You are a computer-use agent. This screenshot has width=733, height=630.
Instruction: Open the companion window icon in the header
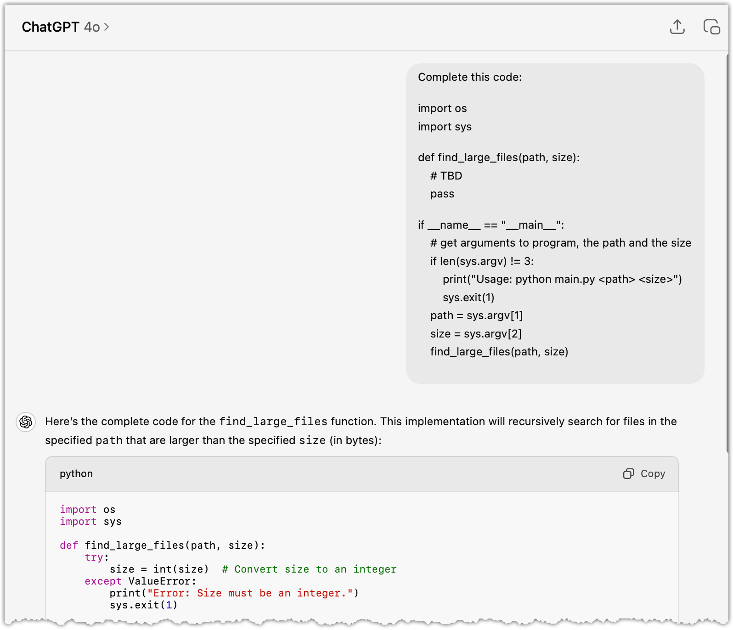pyautogui.click(x=711, y=27)
